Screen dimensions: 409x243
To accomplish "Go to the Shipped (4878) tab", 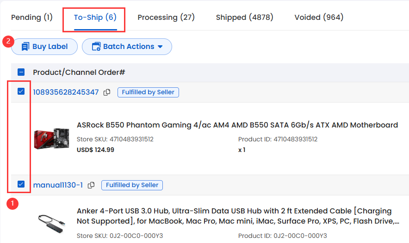I will [244, 18].
